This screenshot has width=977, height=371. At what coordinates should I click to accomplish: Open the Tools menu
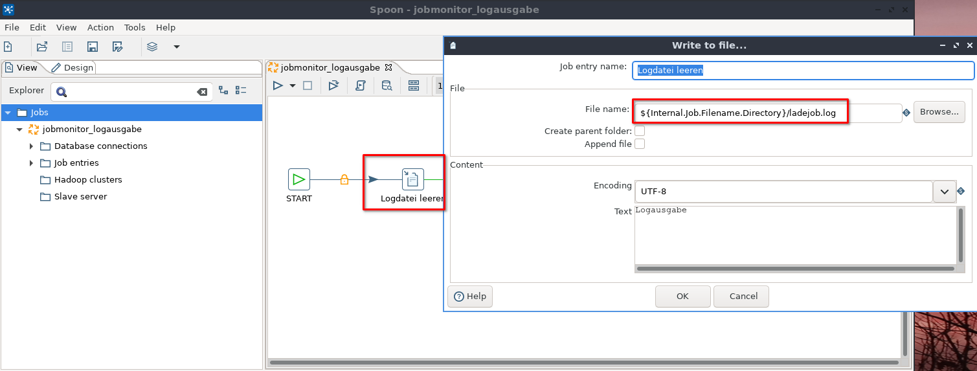point(135,27)
